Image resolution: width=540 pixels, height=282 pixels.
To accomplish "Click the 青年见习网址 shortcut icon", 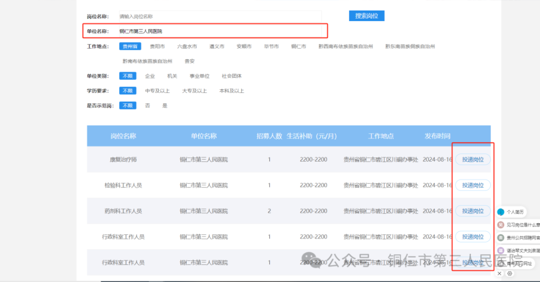I will 501,263.
